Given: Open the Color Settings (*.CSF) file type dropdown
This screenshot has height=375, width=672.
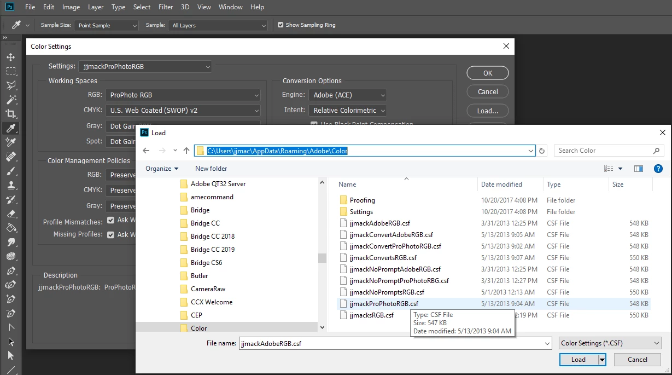Looking at the screenshot, I should pyautogui.click(x=610, y=343).
